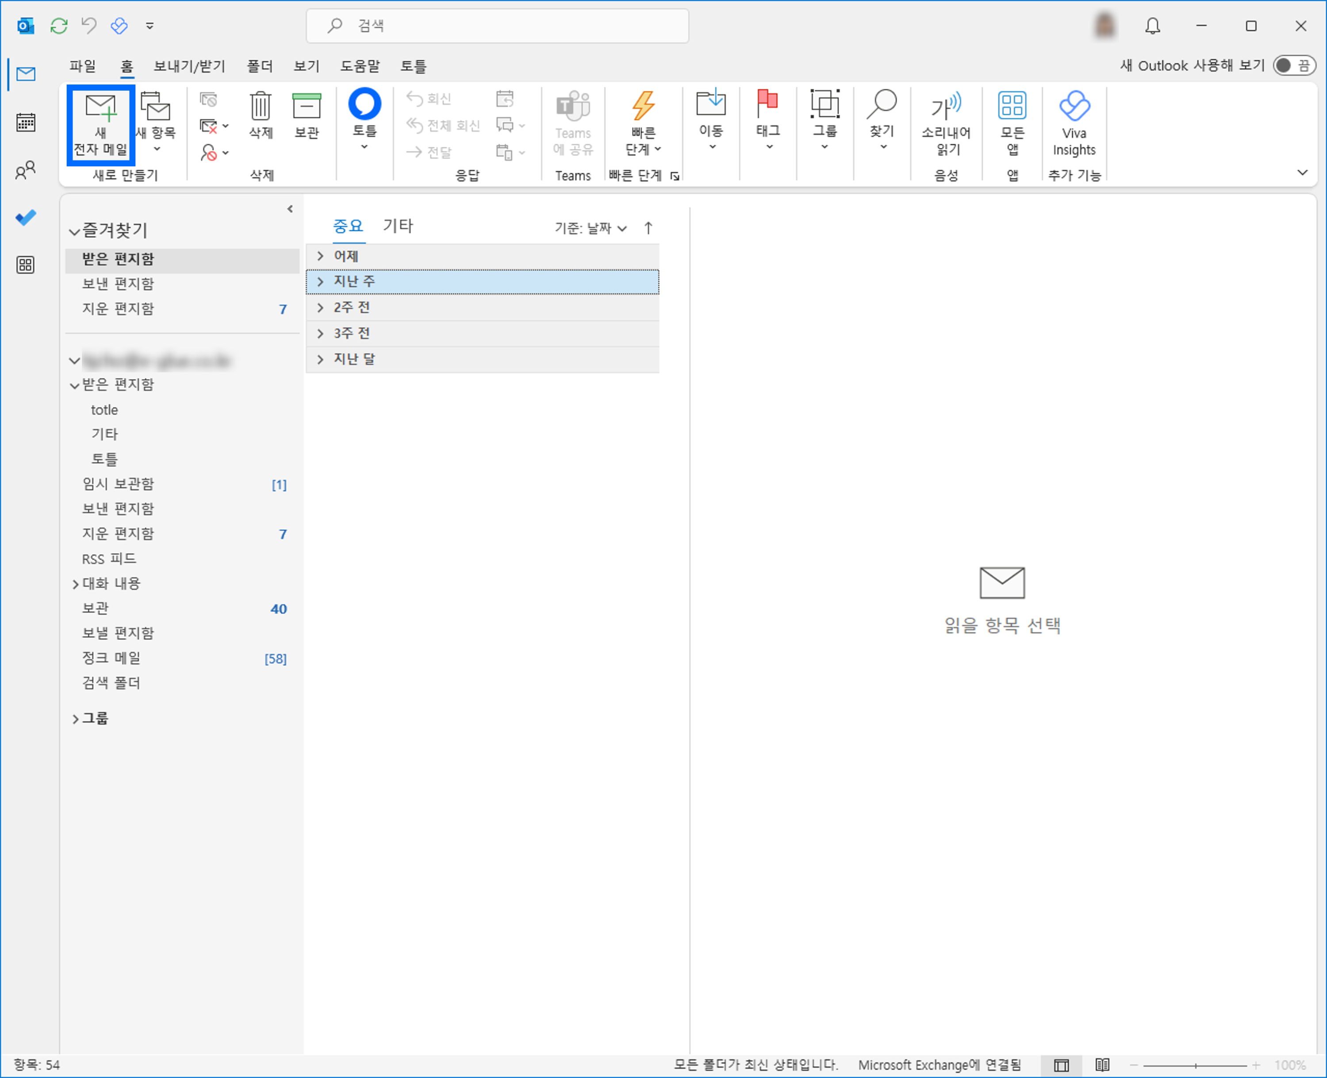Open the Junk Email (정크 메일) folder
The height and width of the screenshot is (1078, 1327).
pyautogui.click(x=112, y=658)
